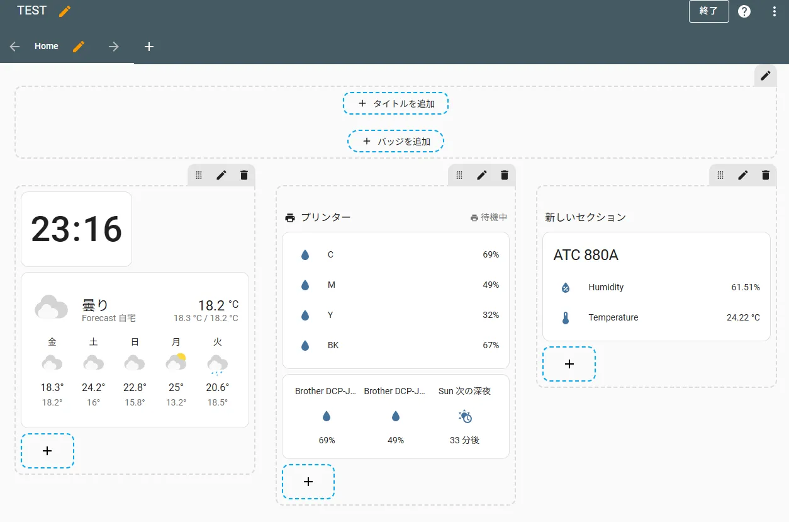Edit the TEST dashboard title pencil
Screen dimensions: 789x522
65,11
